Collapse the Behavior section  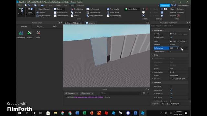(152, 82)
